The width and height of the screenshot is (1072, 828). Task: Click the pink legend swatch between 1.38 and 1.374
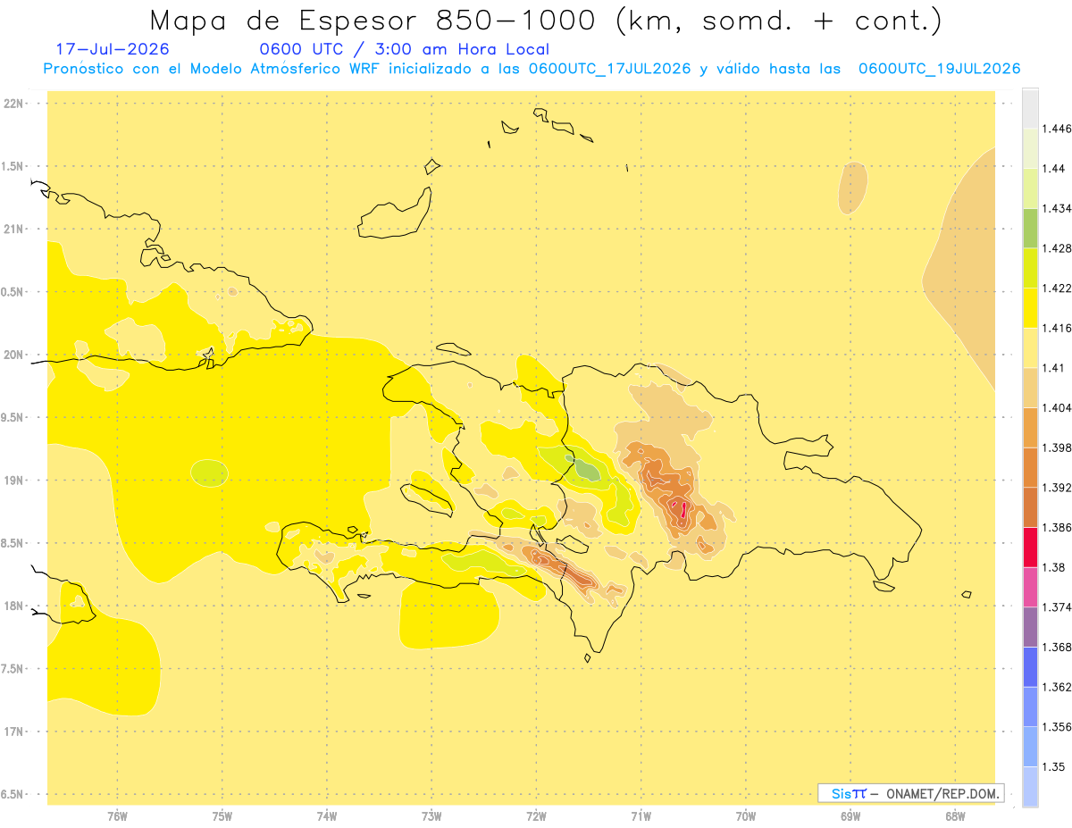click(x=1030, y=588)
